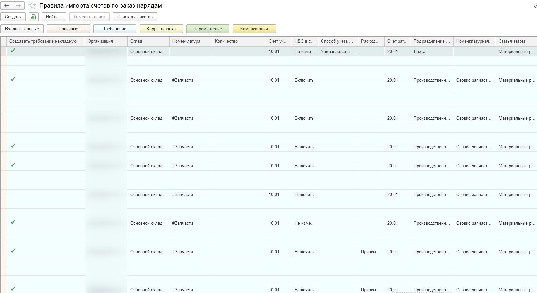
Task: Click the Статья затрат column header
Action: click(x=512, y=41)
